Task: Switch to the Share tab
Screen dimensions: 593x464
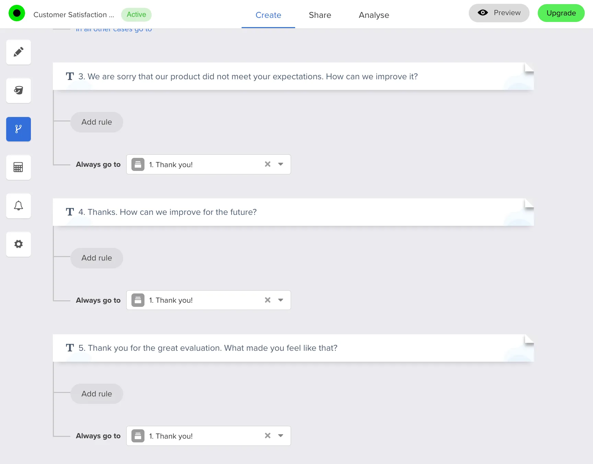Action: 320,15
